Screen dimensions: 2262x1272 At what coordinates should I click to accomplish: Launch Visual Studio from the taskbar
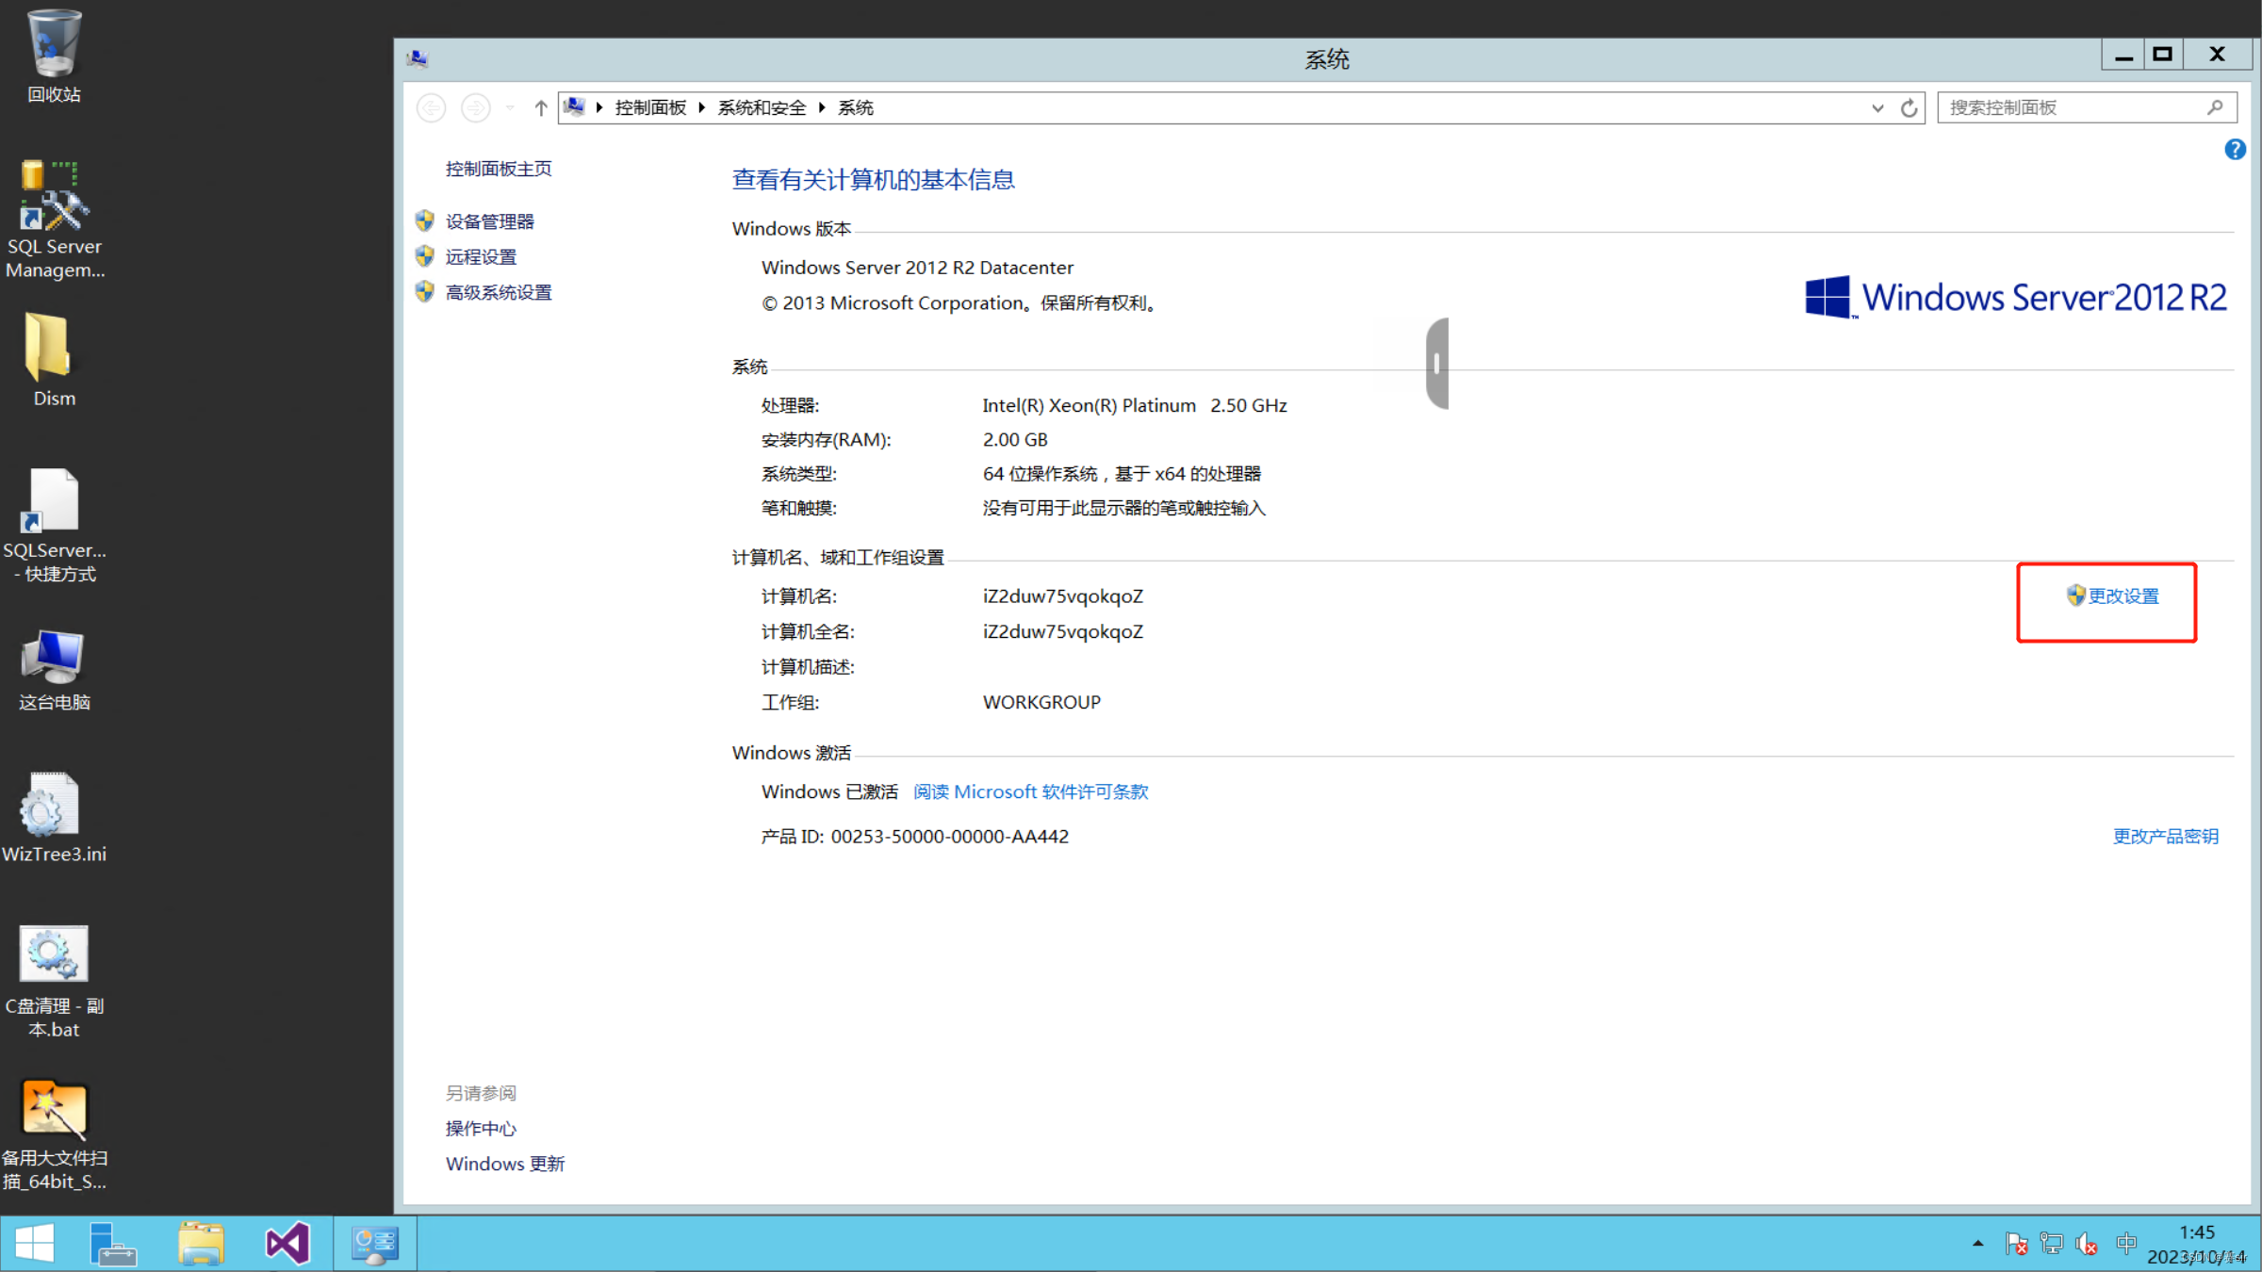pos(287,1243)
